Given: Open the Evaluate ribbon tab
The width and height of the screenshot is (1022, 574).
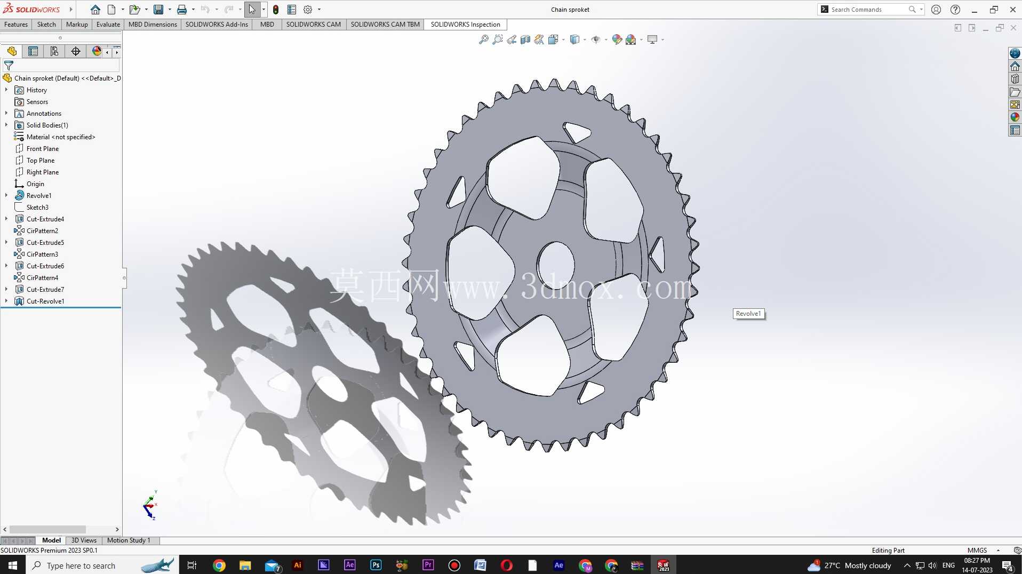Looking at the screenshot, I should [108, 25].
